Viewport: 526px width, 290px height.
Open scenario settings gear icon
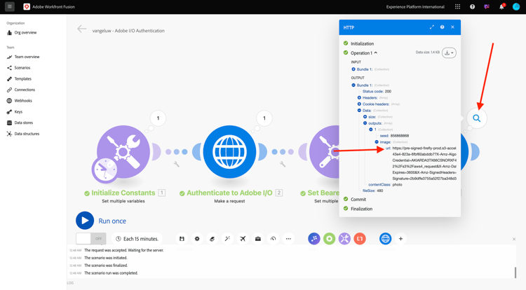click(x=197, y=239)
